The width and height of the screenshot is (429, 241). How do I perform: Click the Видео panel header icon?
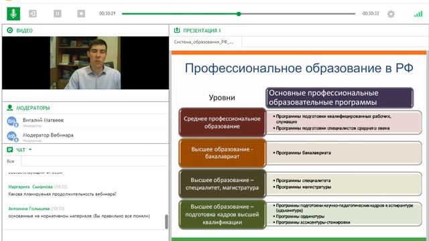[x=10, y=30]
